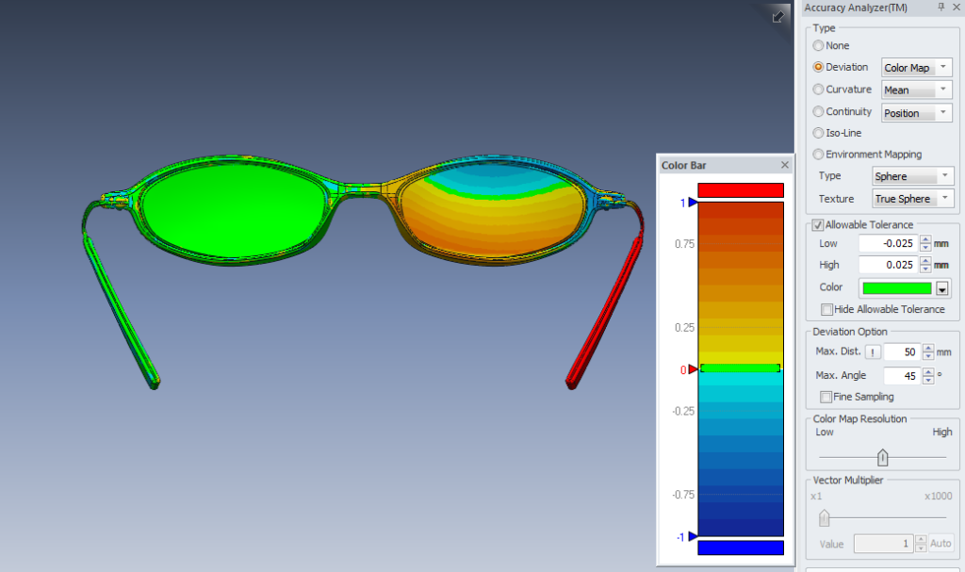
Task: Click the blue marker at value -1
Action: 692,535
